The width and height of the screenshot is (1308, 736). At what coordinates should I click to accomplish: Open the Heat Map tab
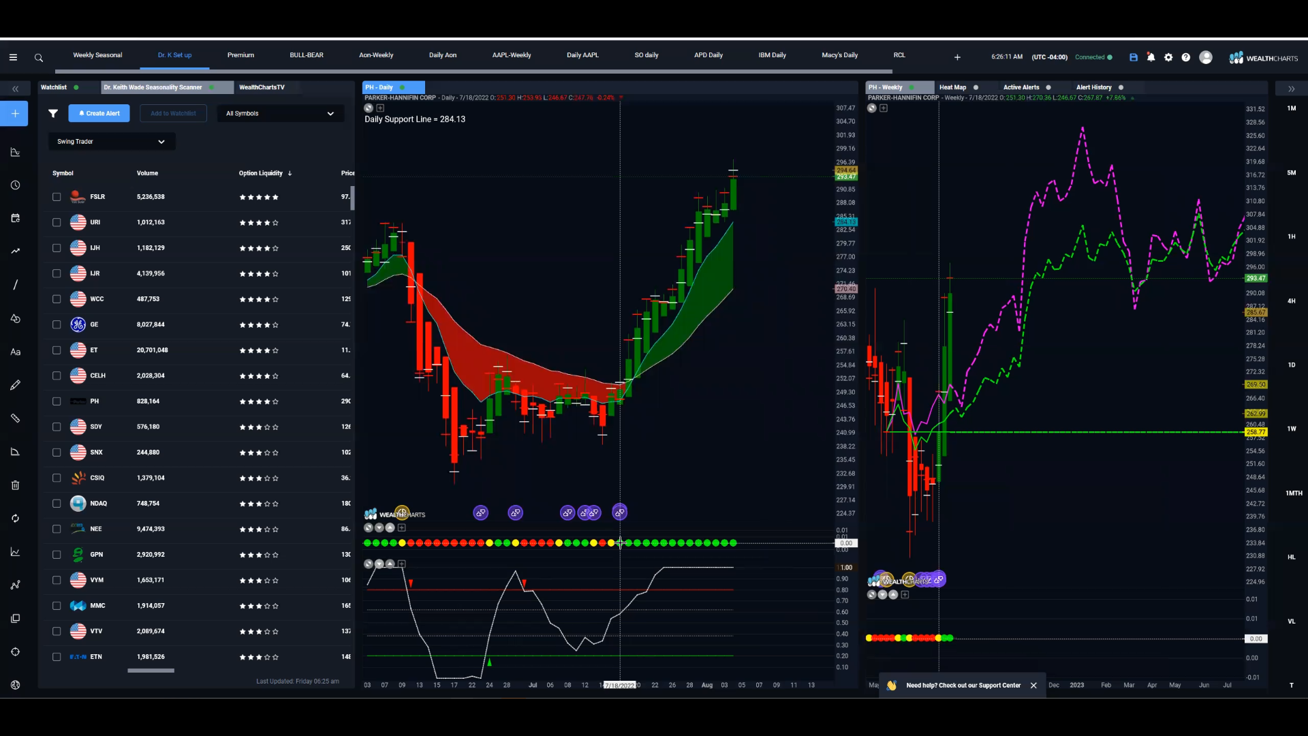[952, 87]
